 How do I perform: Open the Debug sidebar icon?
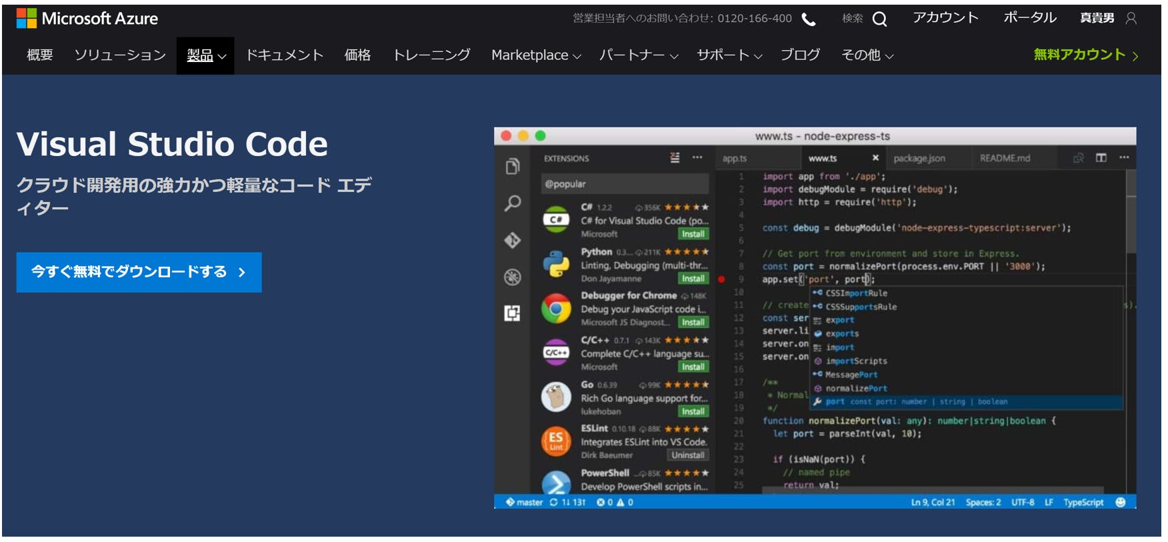pos(512,277)
